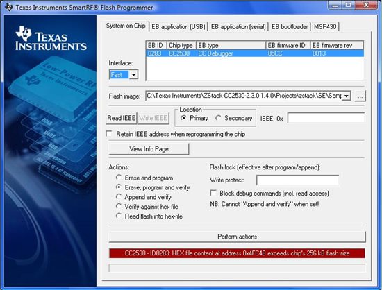This screenshot has width=382, height=290.
Task: Click the Perform actions button
Action: 237,237
